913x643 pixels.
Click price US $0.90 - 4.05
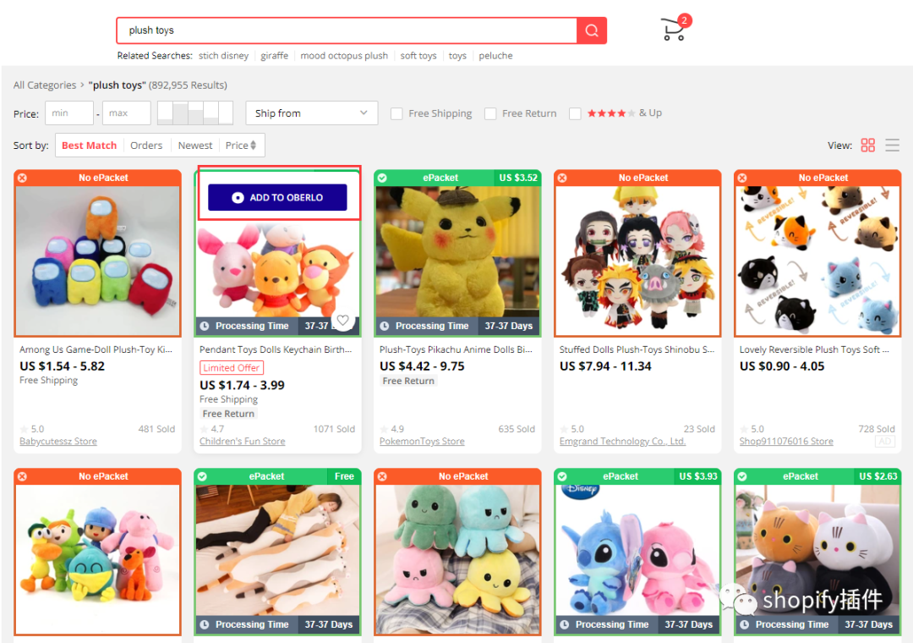pyautogui.click(x=782, y=366)
